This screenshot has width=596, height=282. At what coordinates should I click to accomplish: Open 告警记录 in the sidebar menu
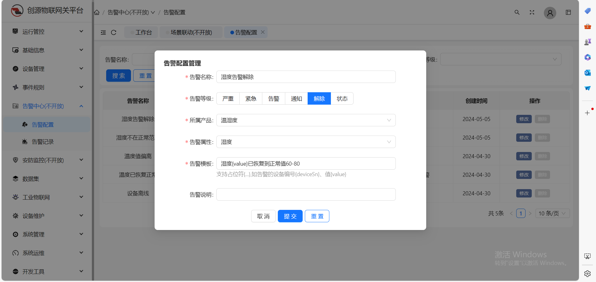[x=43, y=141]
